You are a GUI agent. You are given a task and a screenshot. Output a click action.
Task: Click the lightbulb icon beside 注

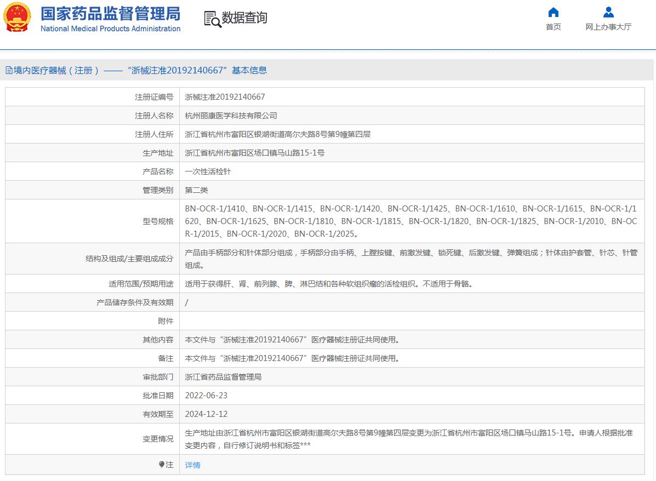click(x=162, y=464)
